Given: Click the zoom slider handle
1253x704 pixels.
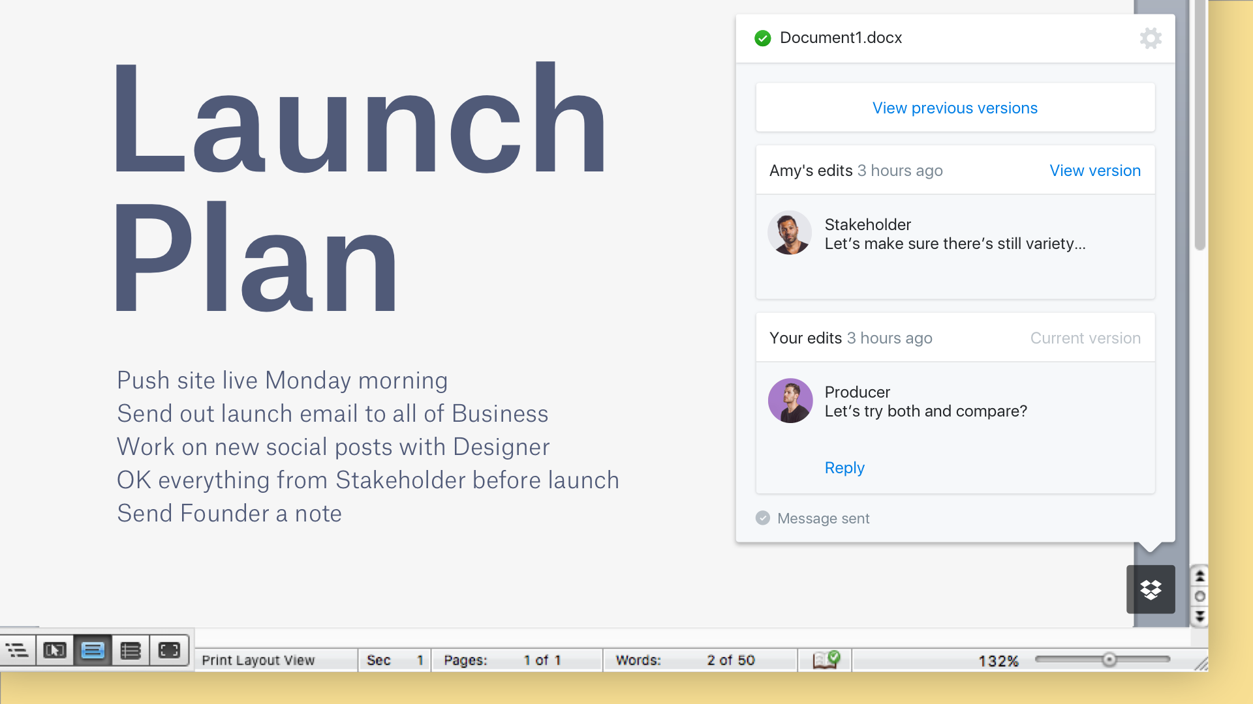Looking at the screenshot, I should point(1109,660).
